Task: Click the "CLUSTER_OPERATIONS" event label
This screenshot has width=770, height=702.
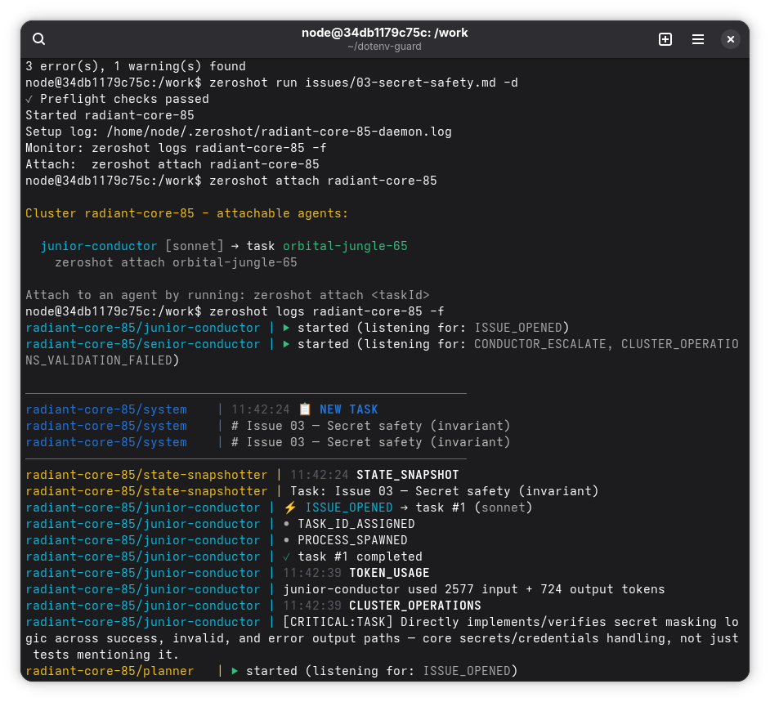Action: 415,606
